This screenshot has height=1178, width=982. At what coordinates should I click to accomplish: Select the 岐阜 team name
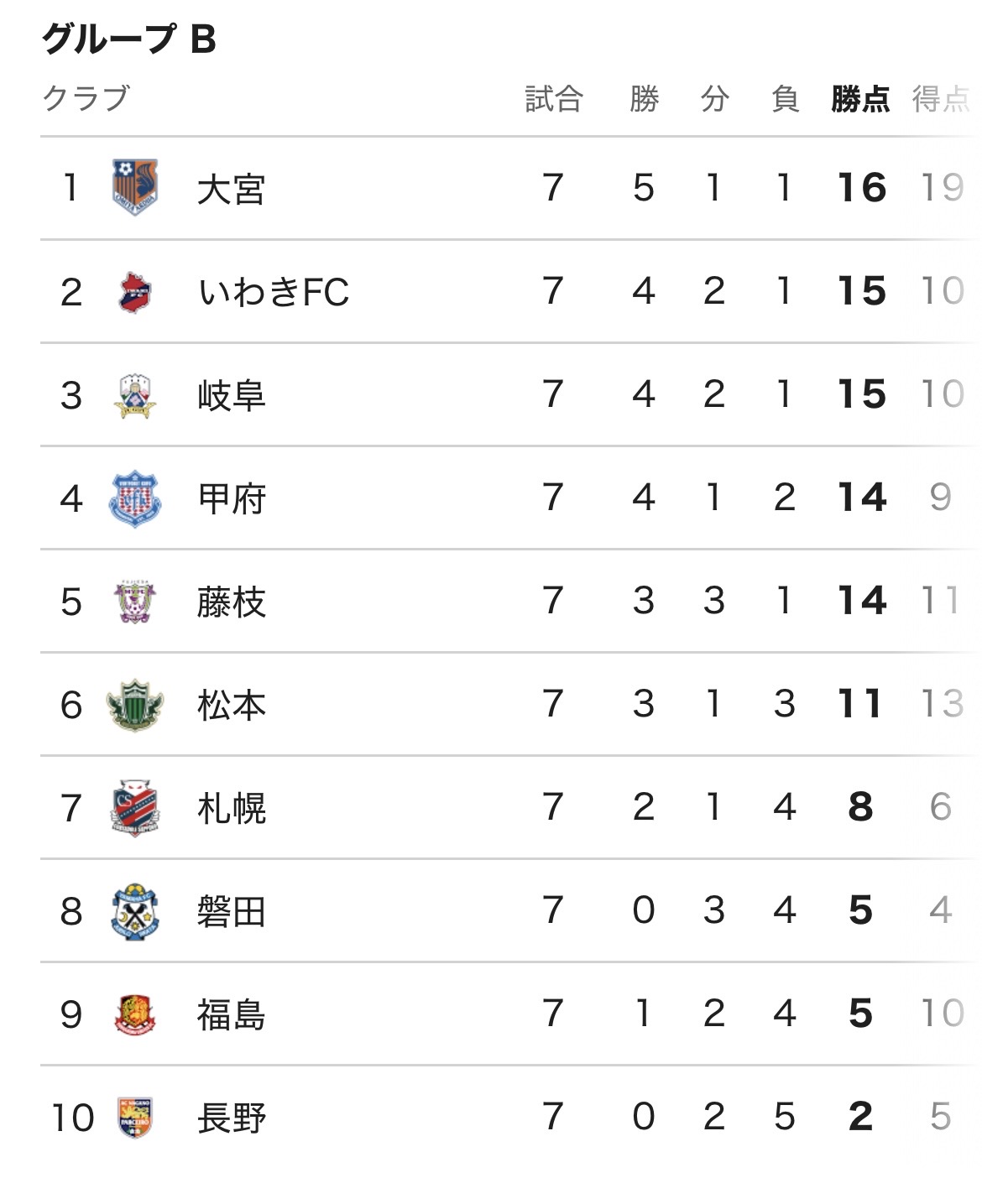(x=231, y=395)
